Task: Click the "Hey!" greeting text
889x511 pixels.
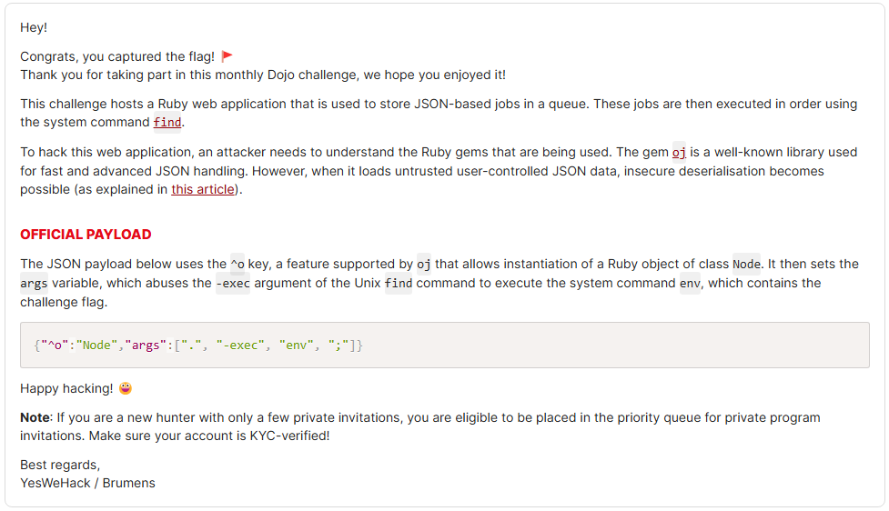Action: coord(34,27)
